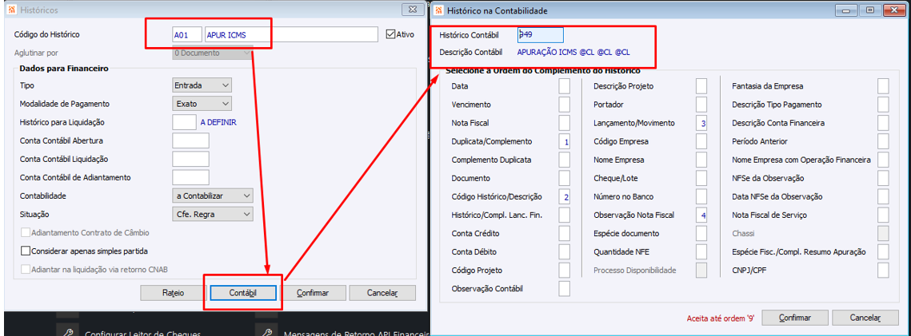Click the order box for Código Empresa
The image size is (911, 336).
point(701,141)
